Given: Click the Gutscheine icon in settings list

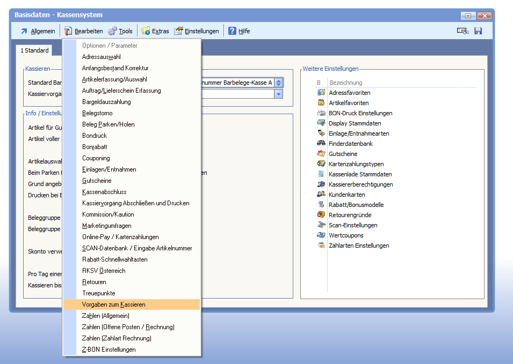Looking at the screenshot, I should (321, 154).
